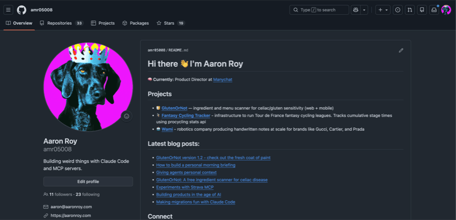Go to GitHub home via Octocat logo
The height and width of the screenshot is (220, 456).
[21, 10]
